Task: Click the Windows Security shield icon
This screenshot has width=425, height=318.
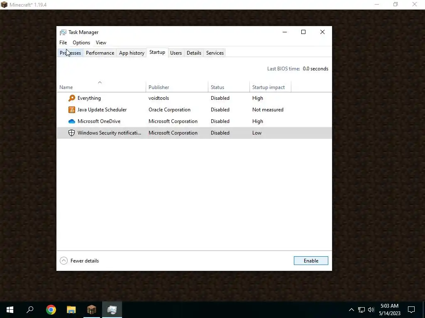Action: tap(71, 133)
